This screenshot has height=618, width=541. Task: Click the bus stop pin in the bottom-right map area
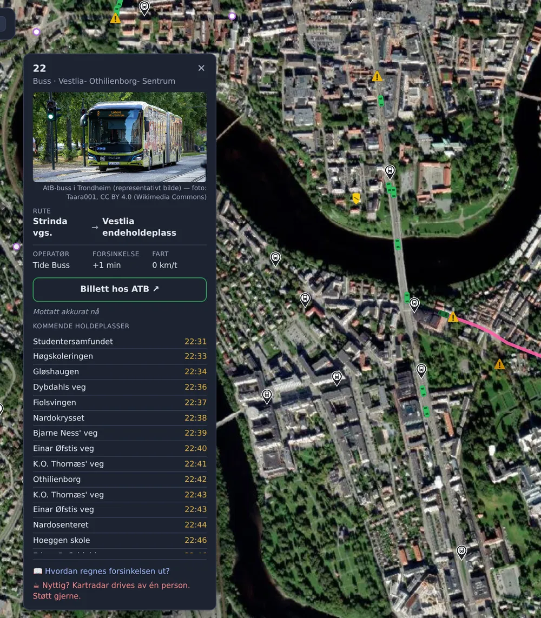click(x=461, y=552)
